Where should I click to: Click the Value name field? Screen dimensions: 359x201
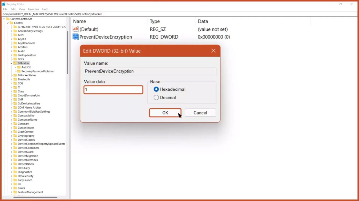click(x=150, y=71)
